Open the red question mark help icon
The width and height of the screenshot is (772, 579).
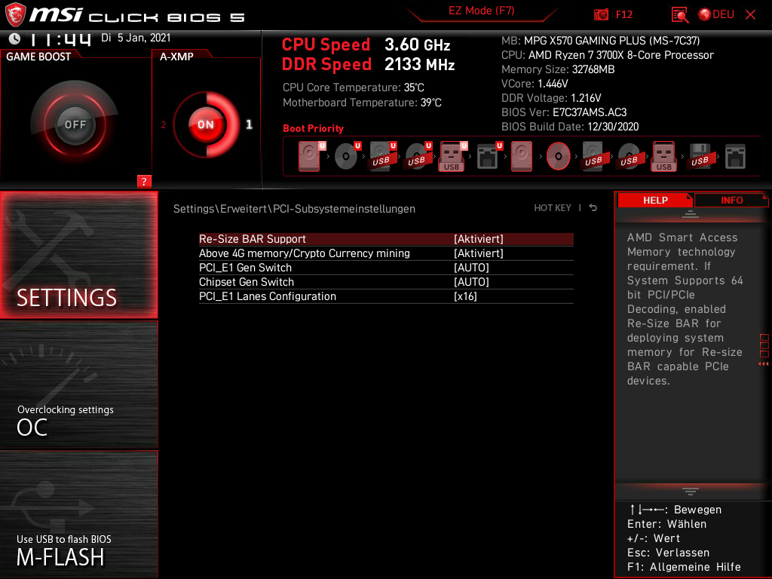(x=144, y=181)
